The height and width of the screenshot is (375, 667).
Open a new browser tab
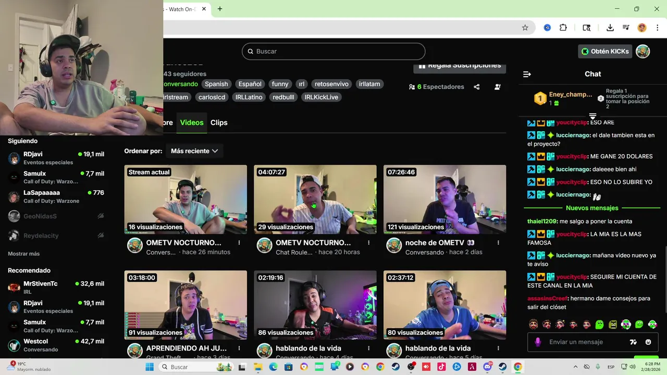click(x=220, y=9)
